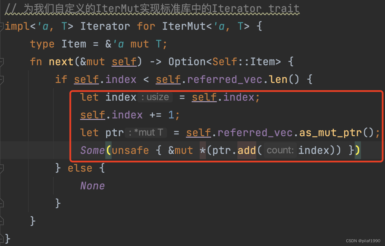The height and width of the screenshot is (246, 385).
Task: Click the highlighted closing parenthesis ending Some
Action: [x=358, y=150]
